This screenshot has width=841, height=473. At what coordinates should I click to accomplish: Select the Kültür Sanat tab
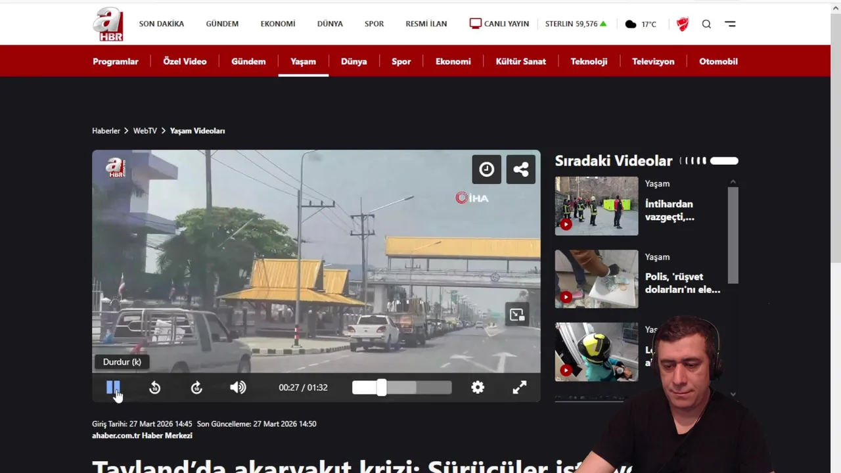tap(521, 61)
